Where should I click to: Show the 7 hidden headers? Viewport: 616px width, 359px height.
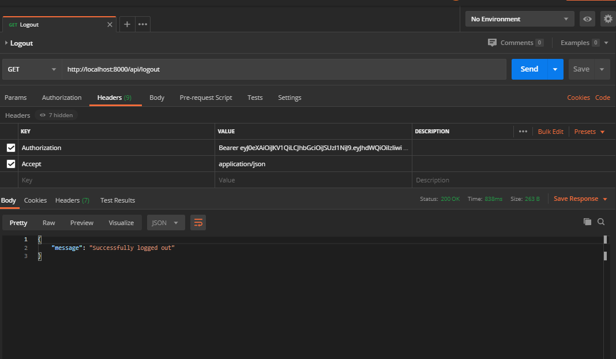(56, 115)
